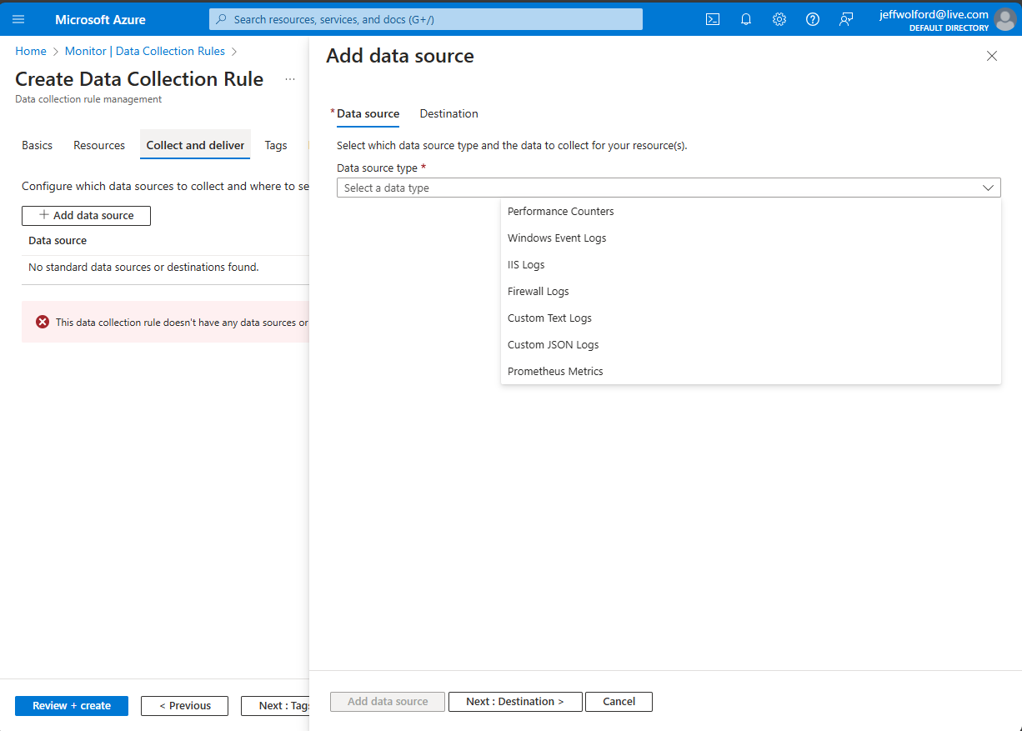Open the feedback icon in top bar
The height and width of the screenshot is (731, 1022).
coord(846,18)
